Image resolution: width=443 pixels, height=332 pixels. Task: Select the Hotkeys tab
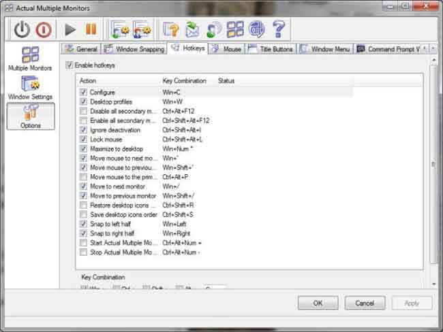click(188, 48)
